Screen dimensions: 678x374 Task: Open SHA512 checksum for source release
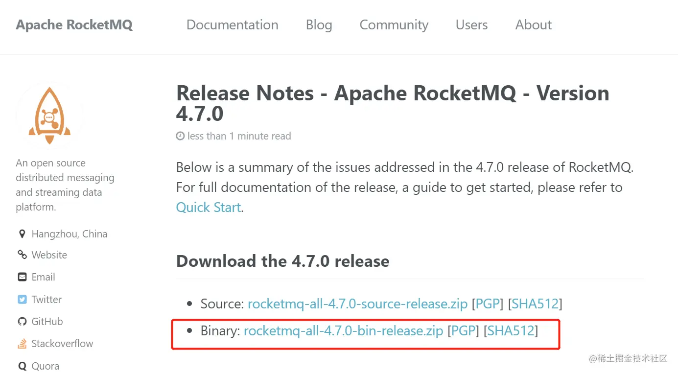click(535, 304)
